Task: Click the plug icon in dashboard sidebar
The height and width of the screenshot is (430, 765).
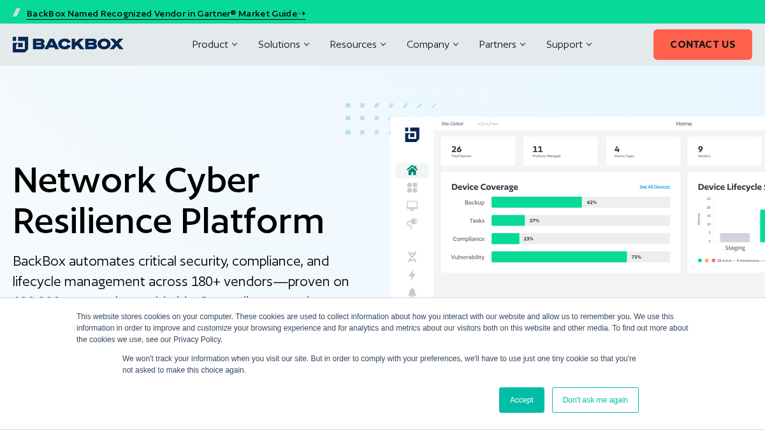Action: [x=412, y=224]
